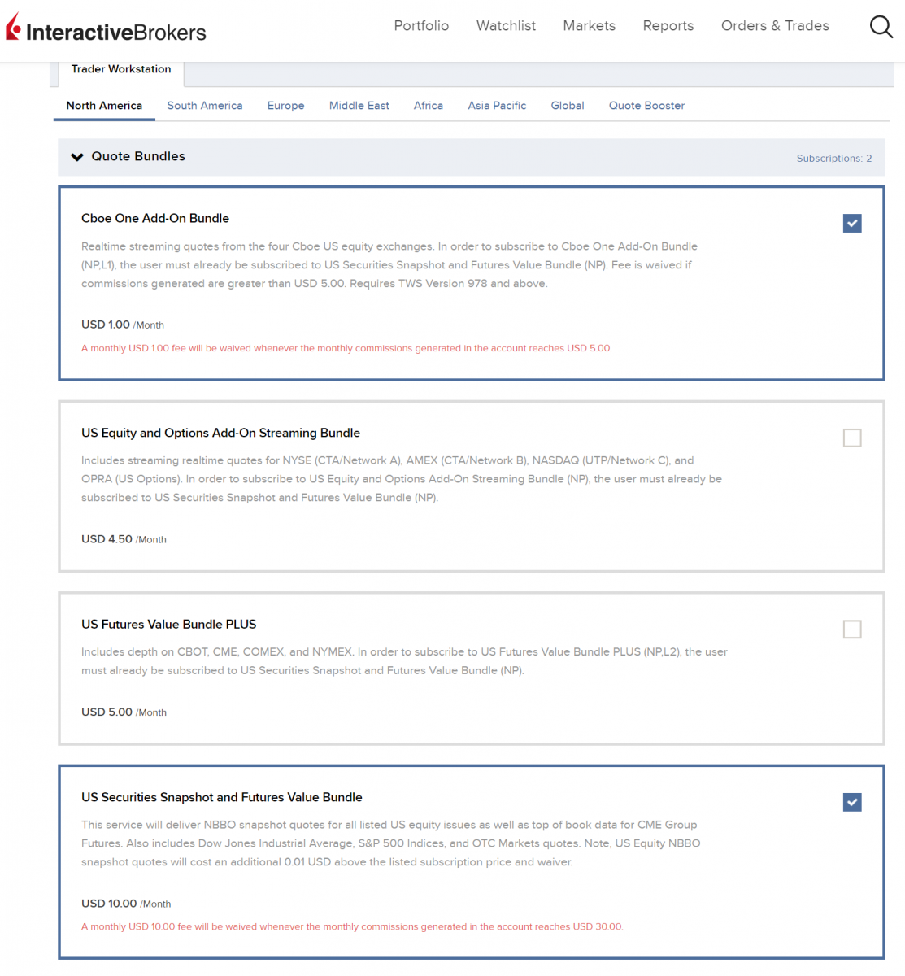Screen dimensions: 905x976
Task: Switch to the Europe tab
Action: 286,106
